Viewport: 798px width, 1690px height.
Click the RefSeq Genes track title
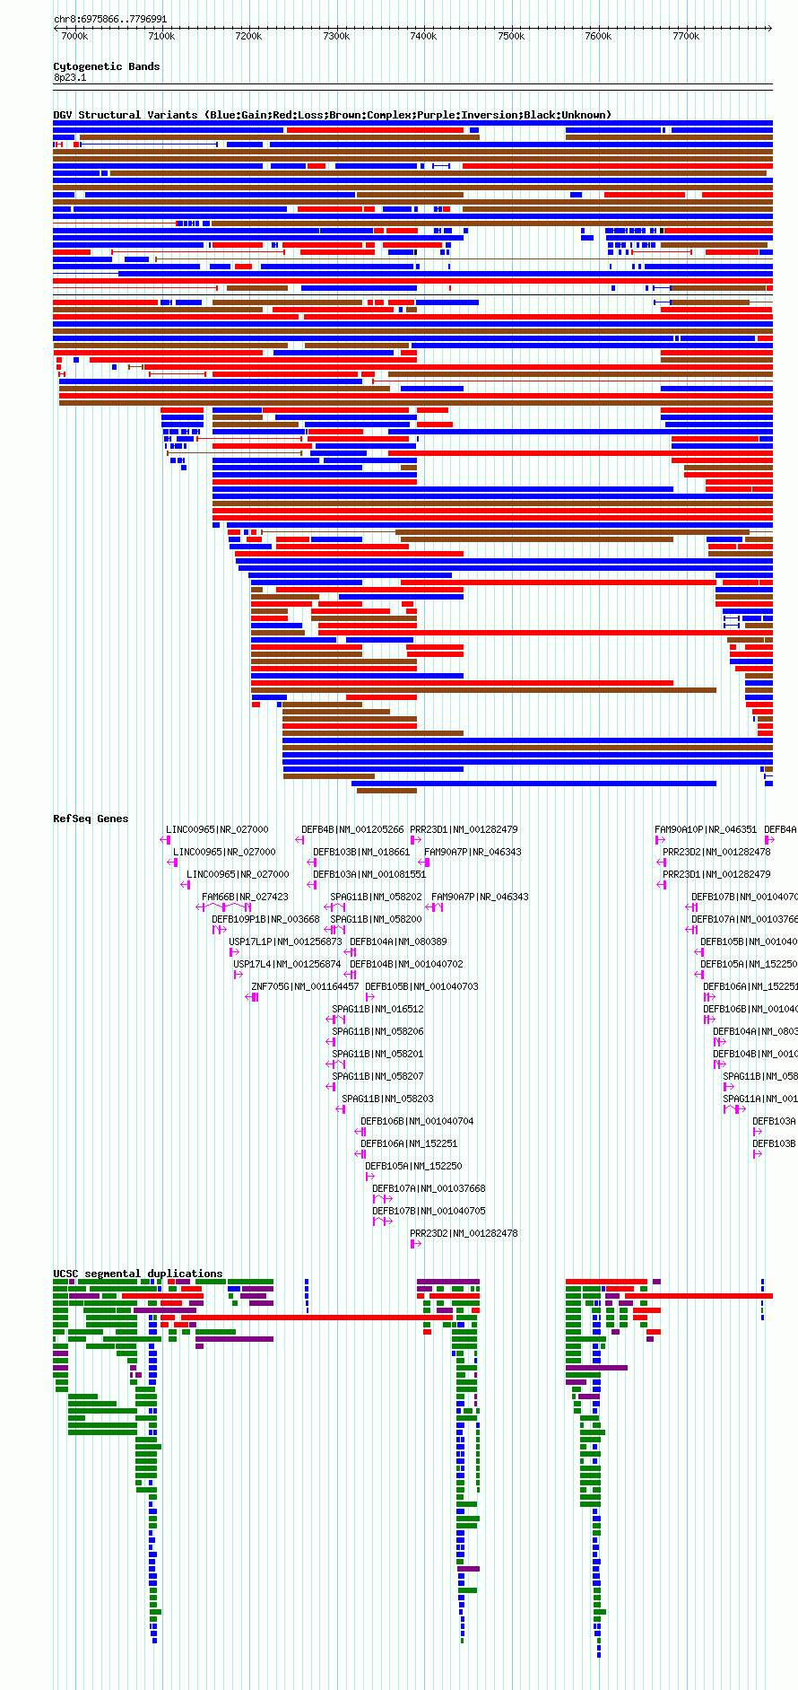91,819
